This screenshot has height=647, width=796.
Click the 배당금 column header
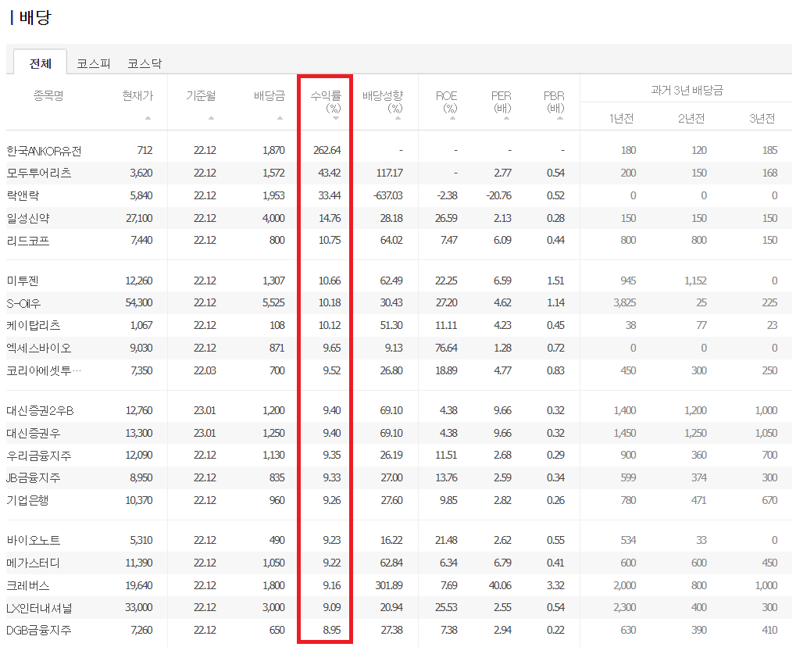(269, 95)
